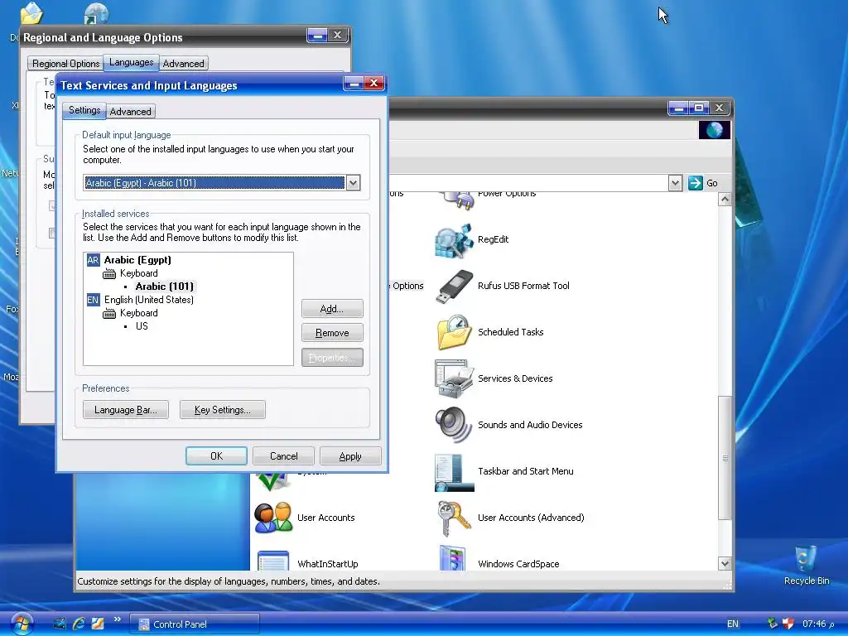The width and height of the screenshot is (848, 636).
Task: Click Cancel in Text Services dialog
Action: point(283,456)
